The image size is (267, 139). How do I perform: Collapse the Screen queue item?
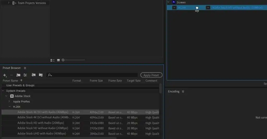[x=168, y=2]
